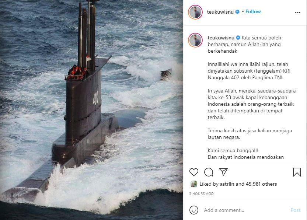View the 45,981 others who liked

tap(261, 184)
